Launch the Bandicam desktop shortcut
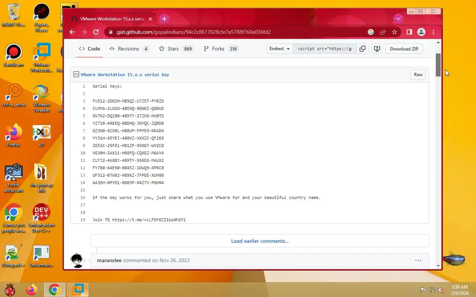Viewport: 476px width, 297px height. [x=13, y=55]
